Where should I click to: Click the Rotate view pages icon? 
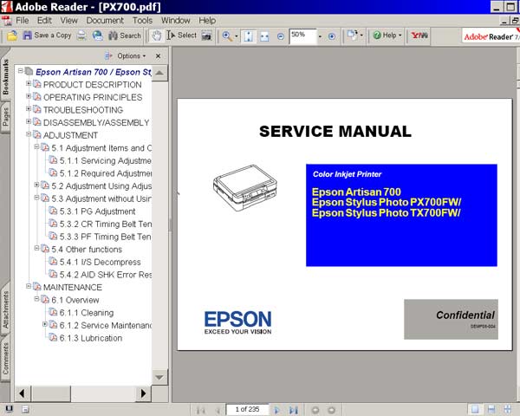(352, 35)
